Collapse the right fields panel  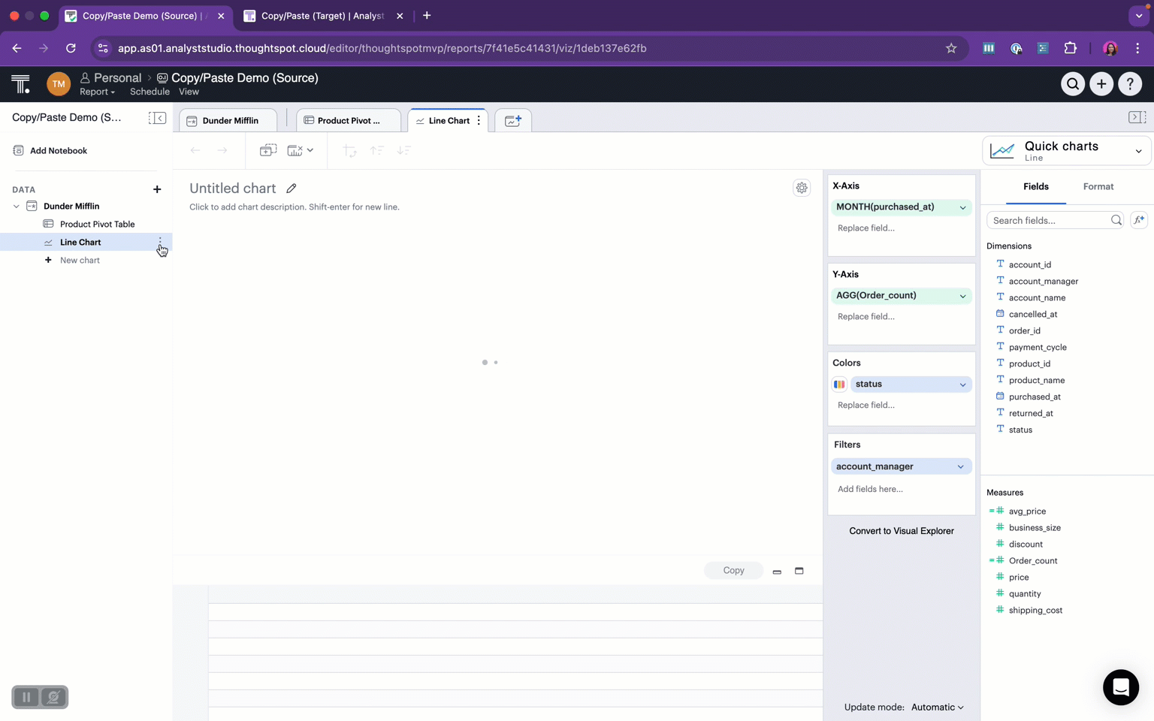click(1137, 117)
